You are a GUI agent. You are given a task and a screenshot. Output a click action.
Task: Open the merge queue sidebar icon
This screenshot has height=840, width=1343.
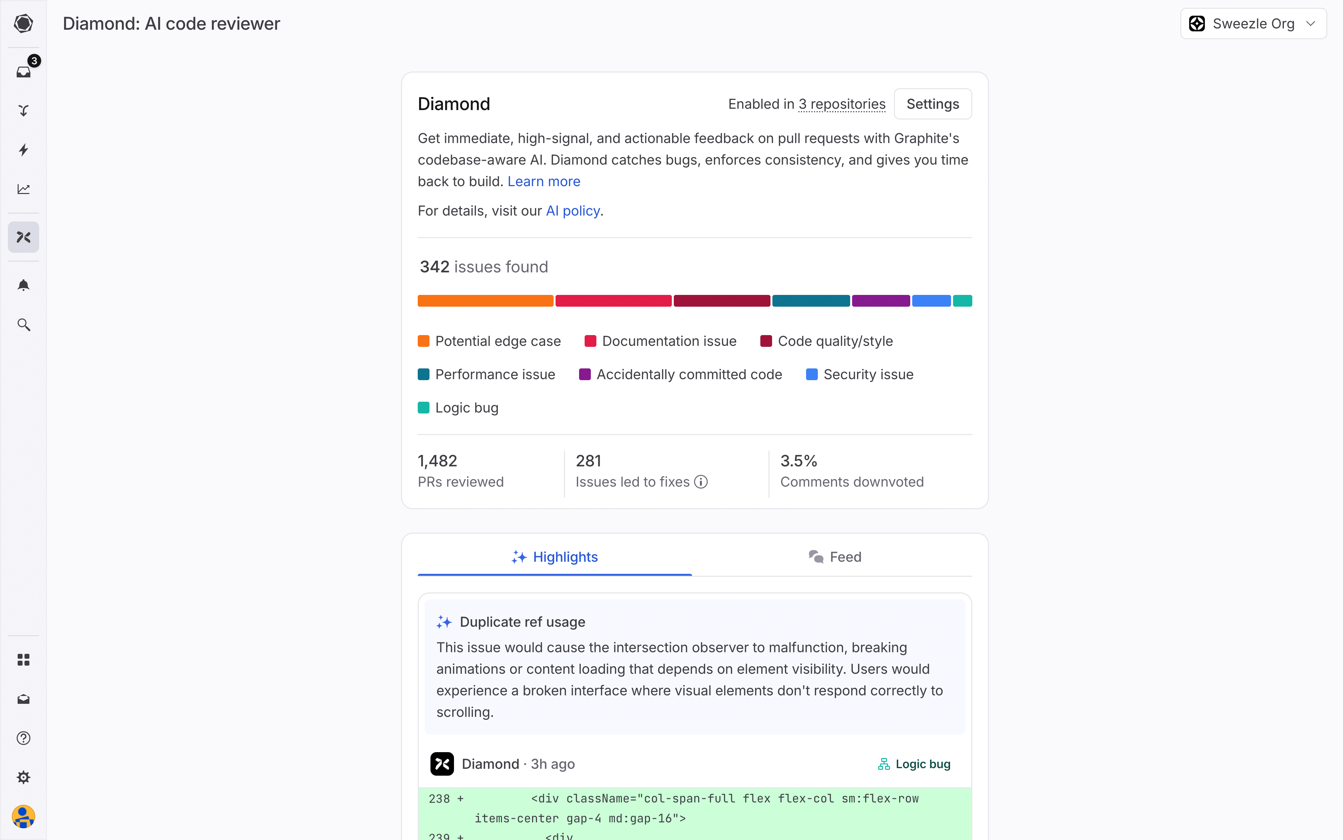pyautogui.click(x=23, y=111)
